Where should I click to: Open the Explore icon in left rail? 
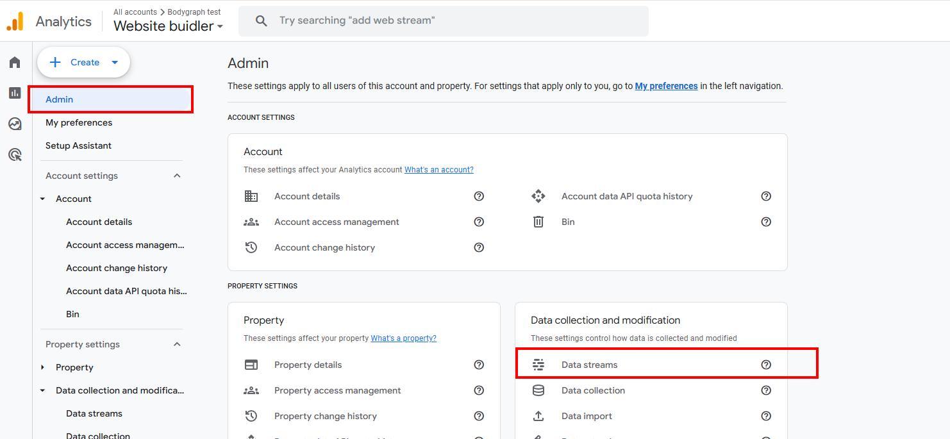(15, 124)
